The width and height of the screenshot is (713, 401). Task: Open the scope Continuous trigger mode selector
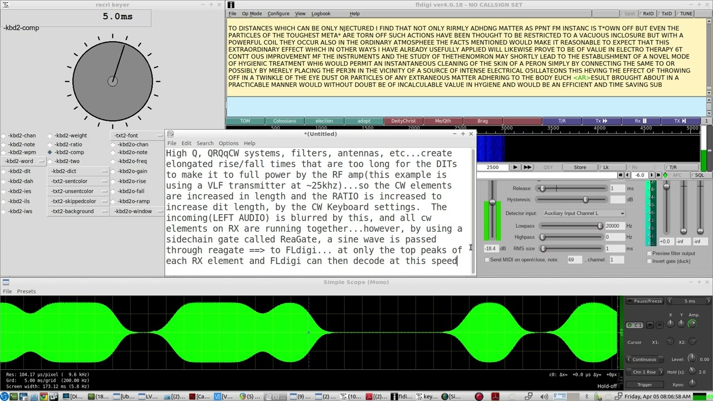click(x=645, y=359)
